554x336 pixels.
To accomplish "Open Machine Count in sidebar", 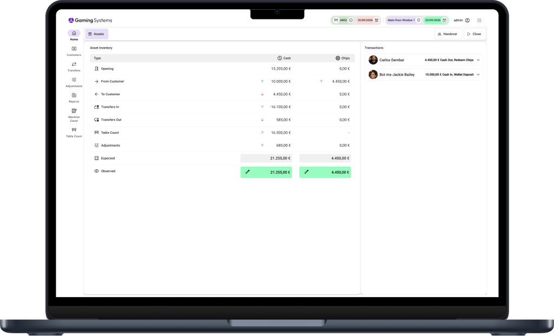I will click(x=74, y=115).
